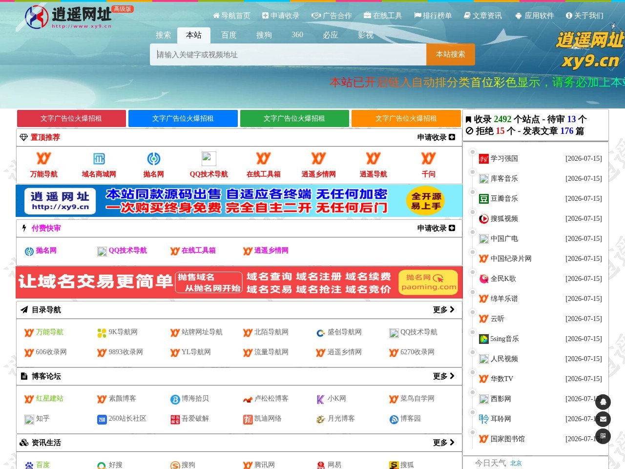Click the 逍遥网址 site logo
Viewport: 625px width, 469px height.
tap(68, 17)
